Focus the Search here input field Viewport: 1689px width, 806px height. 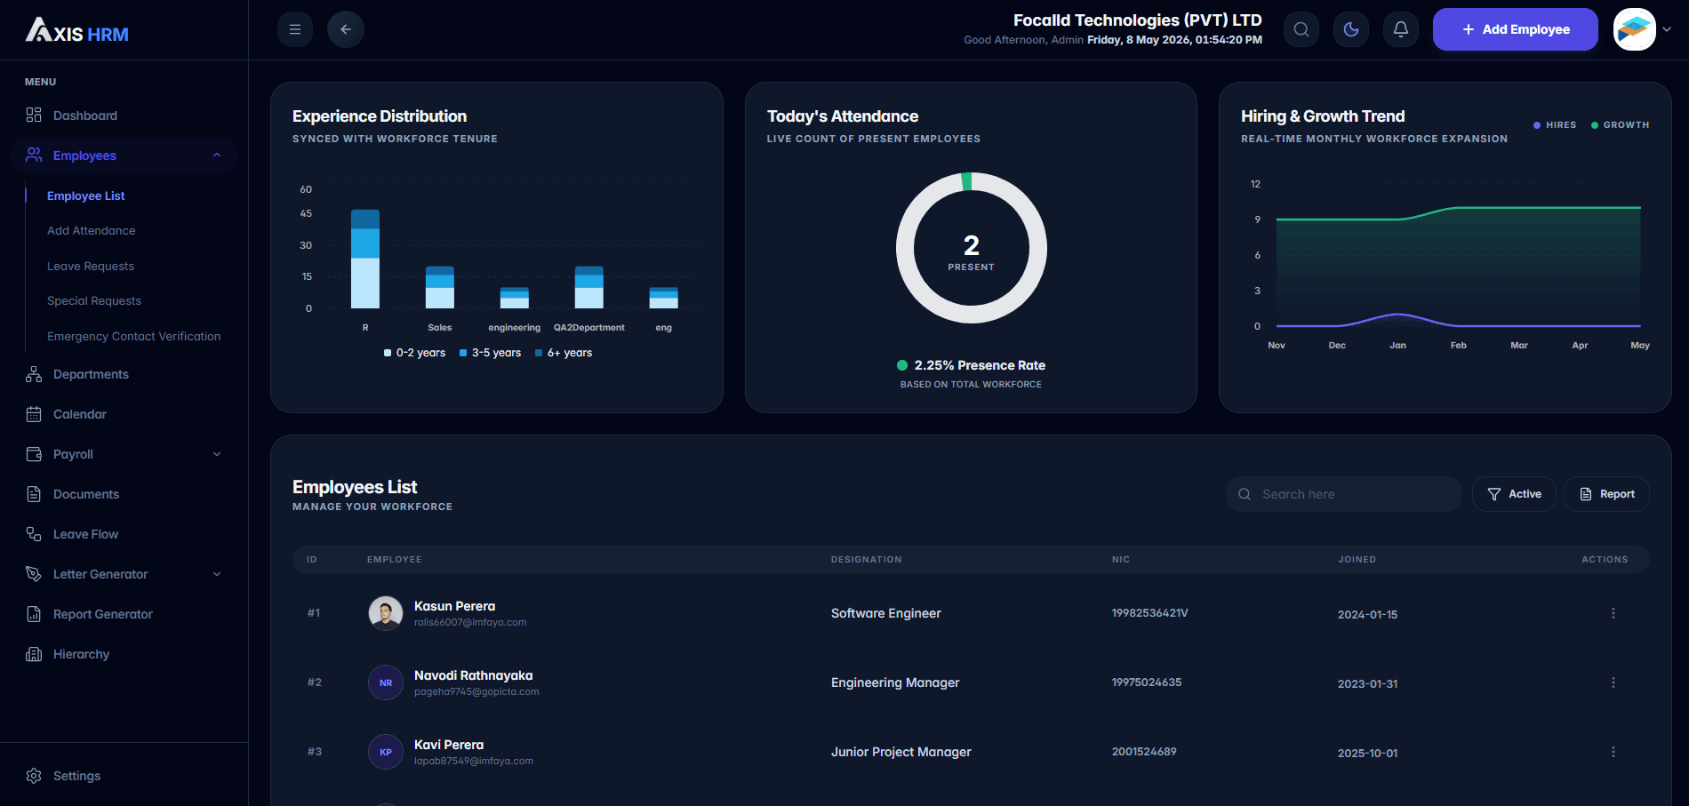point(1344,494)
